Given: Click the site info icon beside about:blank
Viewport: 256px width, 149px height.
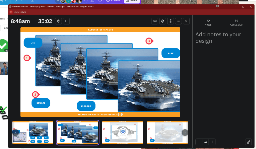Looking at the screenshot, I should point(11,12).
